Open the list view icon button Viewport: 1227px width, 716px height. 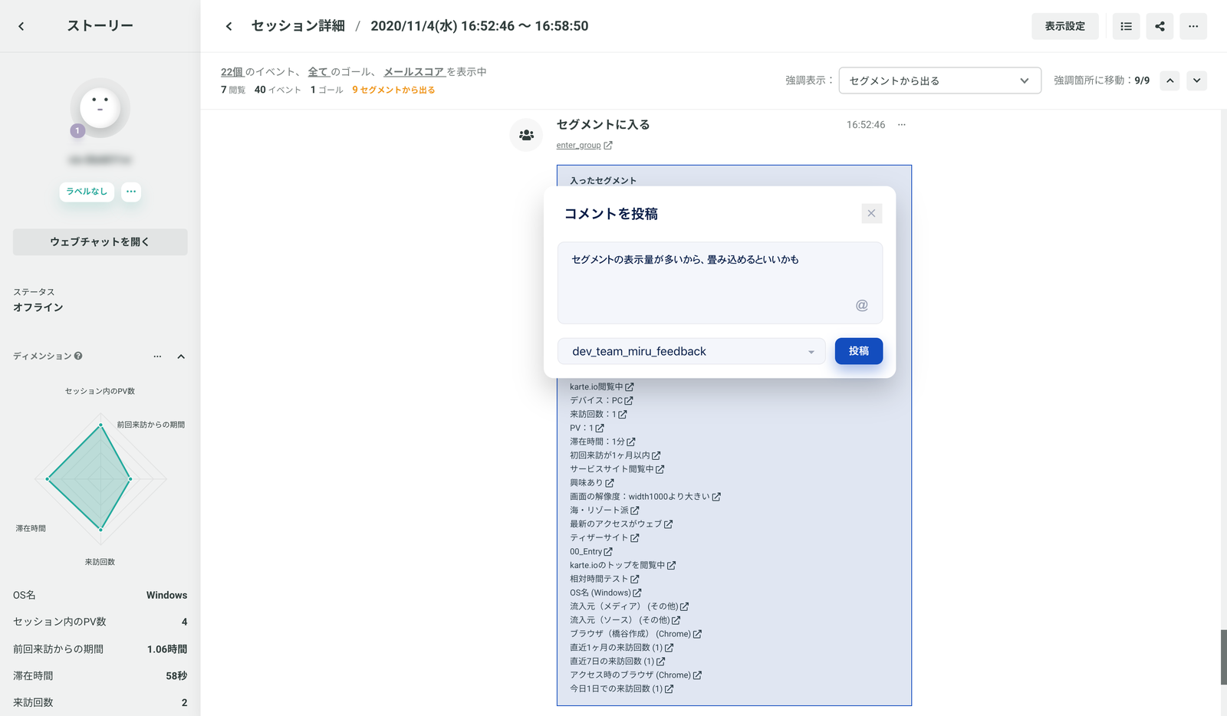point(1126,26)
